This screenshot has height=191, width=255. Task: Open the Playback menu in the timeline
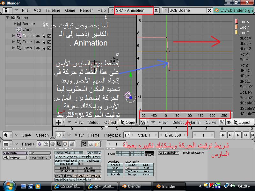point(113,135)
